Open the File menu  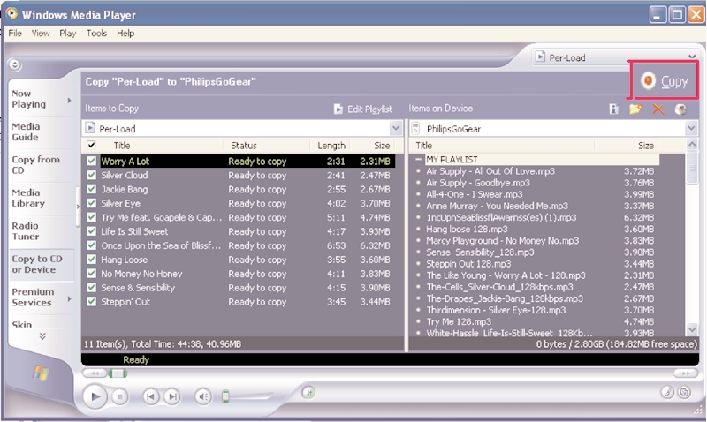15,34
